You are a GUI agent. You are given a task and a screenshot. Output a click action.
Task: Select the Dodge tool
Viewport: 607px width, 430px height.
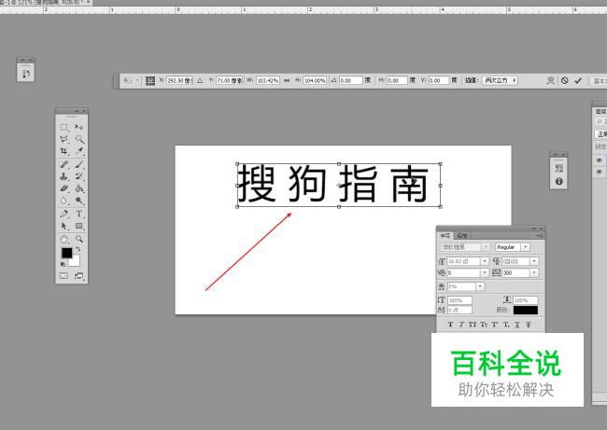pyautogui.click(x=79, y=201)
